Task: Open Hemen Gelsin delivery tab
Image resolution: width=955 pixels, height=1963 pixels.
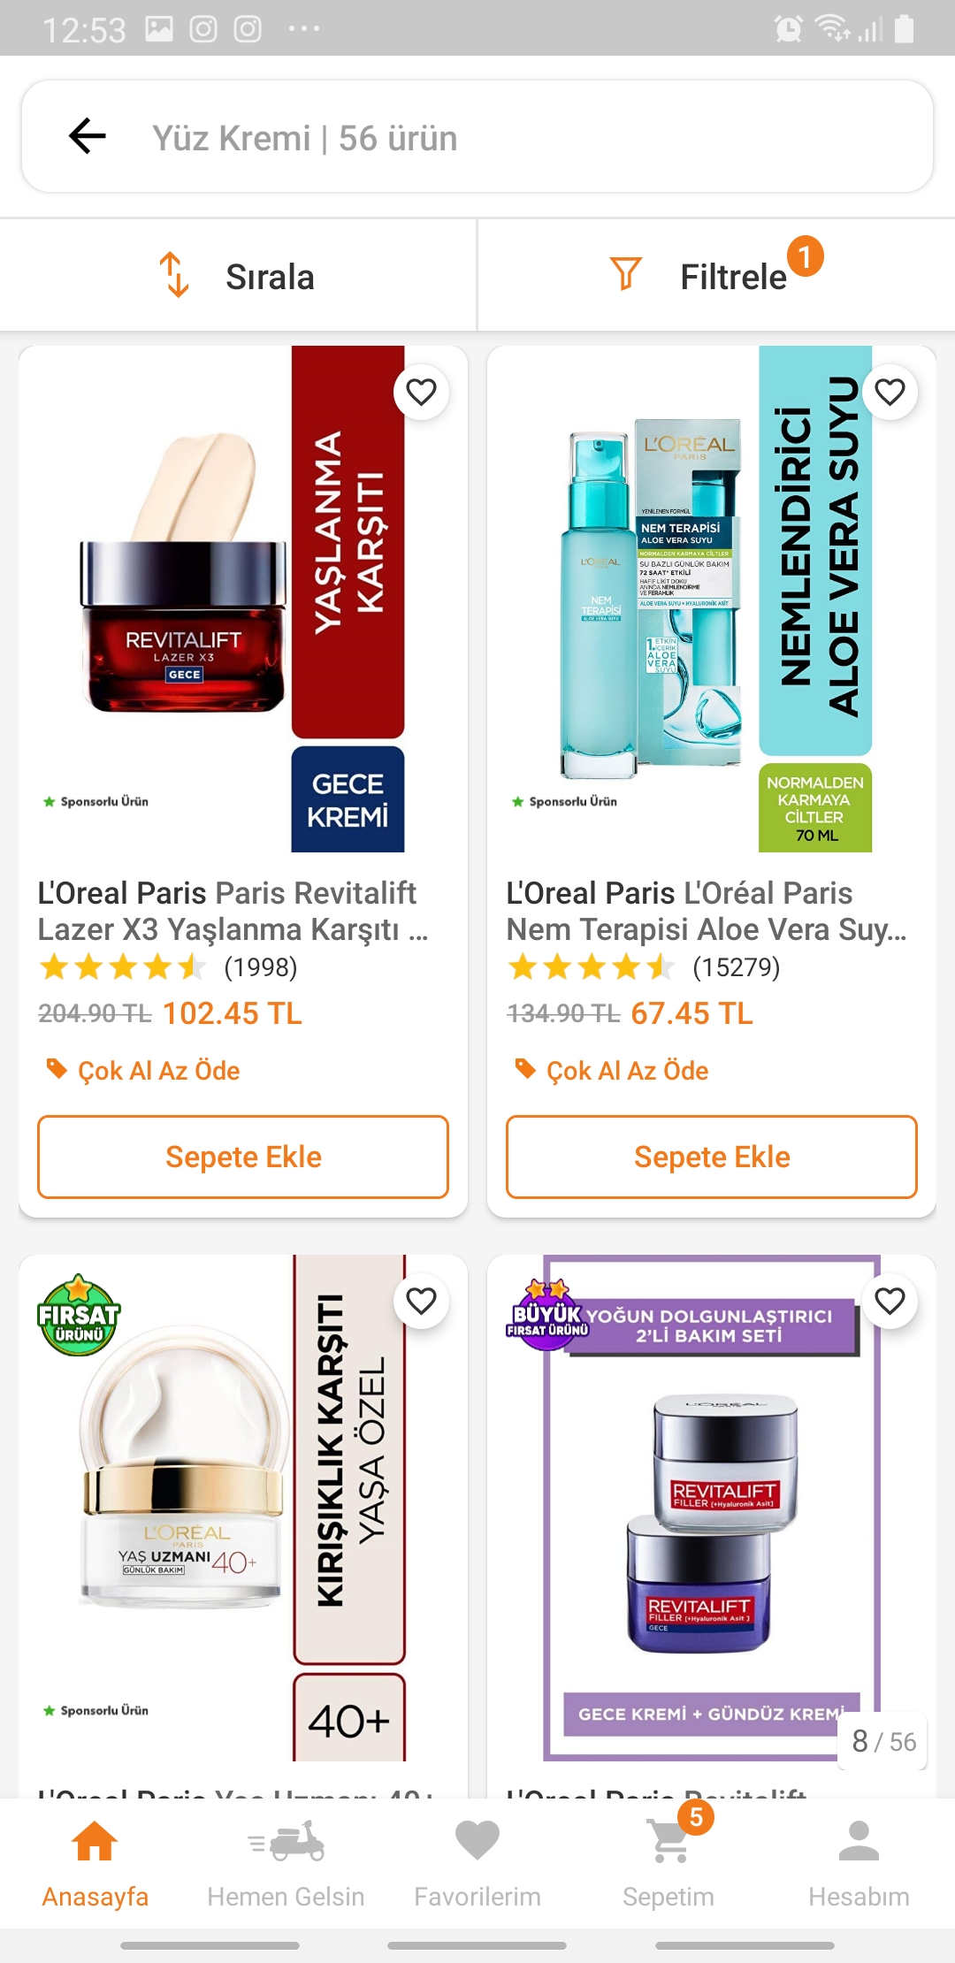Action: coord(286,1862)
